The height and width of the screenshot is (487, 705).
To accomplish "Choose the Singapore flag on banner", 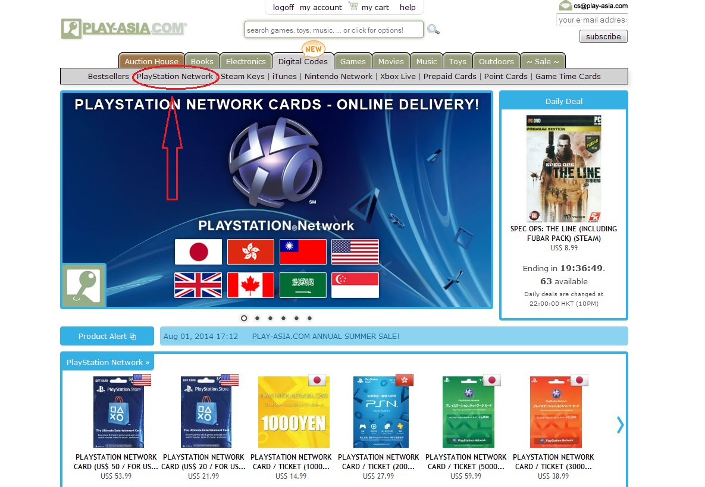I will click(x=355, y=285).
